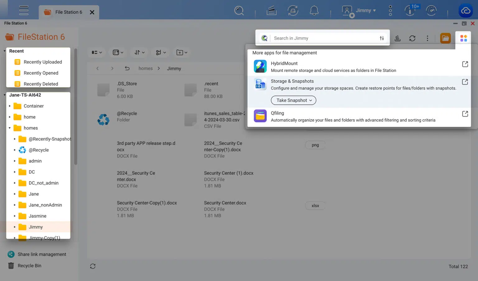Open the Recycle Bin link
Screen dimensions: 478x281
coord(29,266)
